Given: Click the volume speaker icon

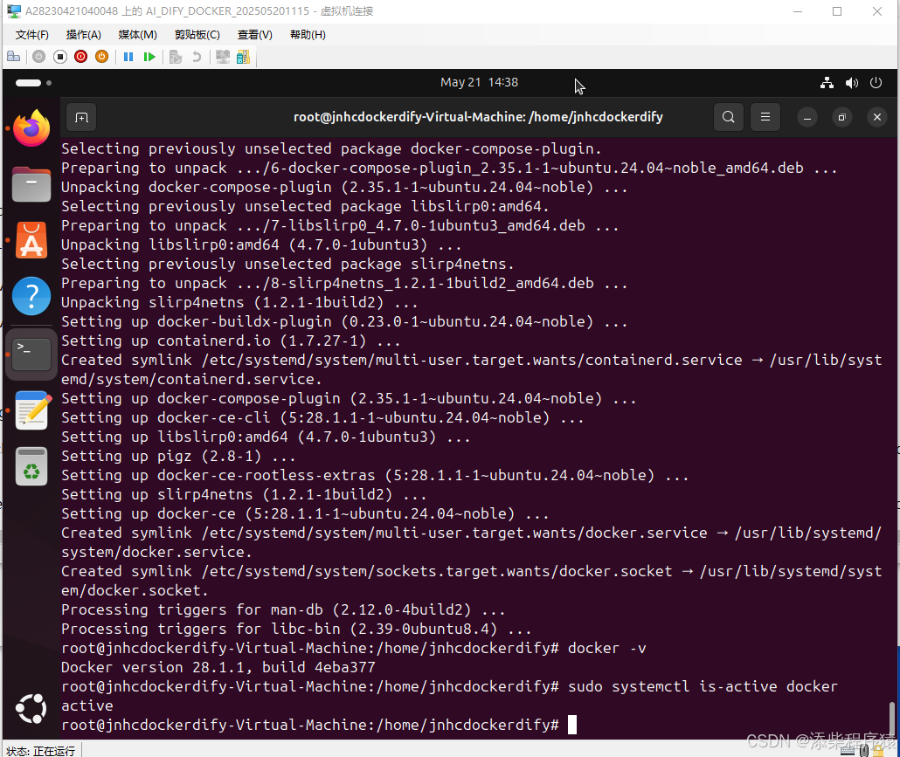Looking at the screenshot, I should point(852,83).
